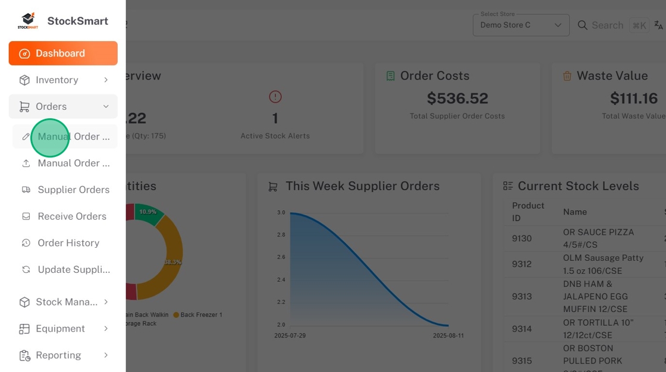
Task: Click the Waste Value trash icon
Action: [x=567, y=76]
